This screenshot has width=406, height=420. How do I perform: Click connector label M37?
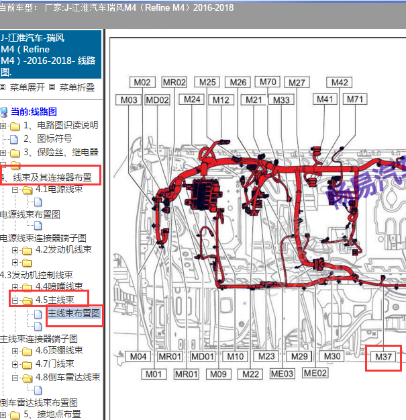coord(383,357)
